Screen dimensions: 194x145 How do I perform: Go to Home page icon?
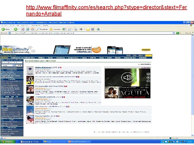tap(32, 29)
